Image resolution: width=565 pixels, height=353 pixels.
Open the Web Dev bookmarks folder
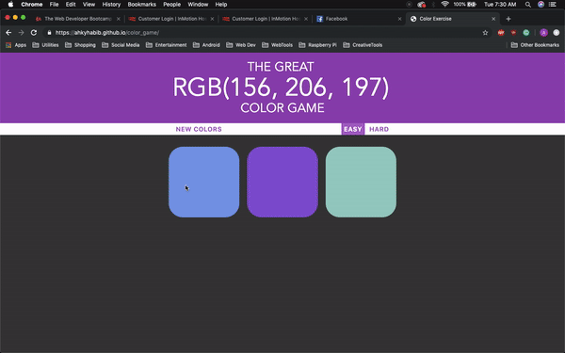click(x=241, y=45)
